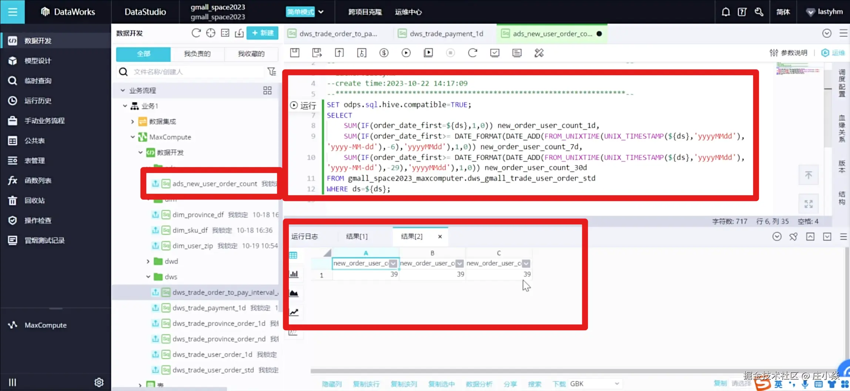
Task: Click the 运行 button beside line 6
Action: (x=303, y=106)
